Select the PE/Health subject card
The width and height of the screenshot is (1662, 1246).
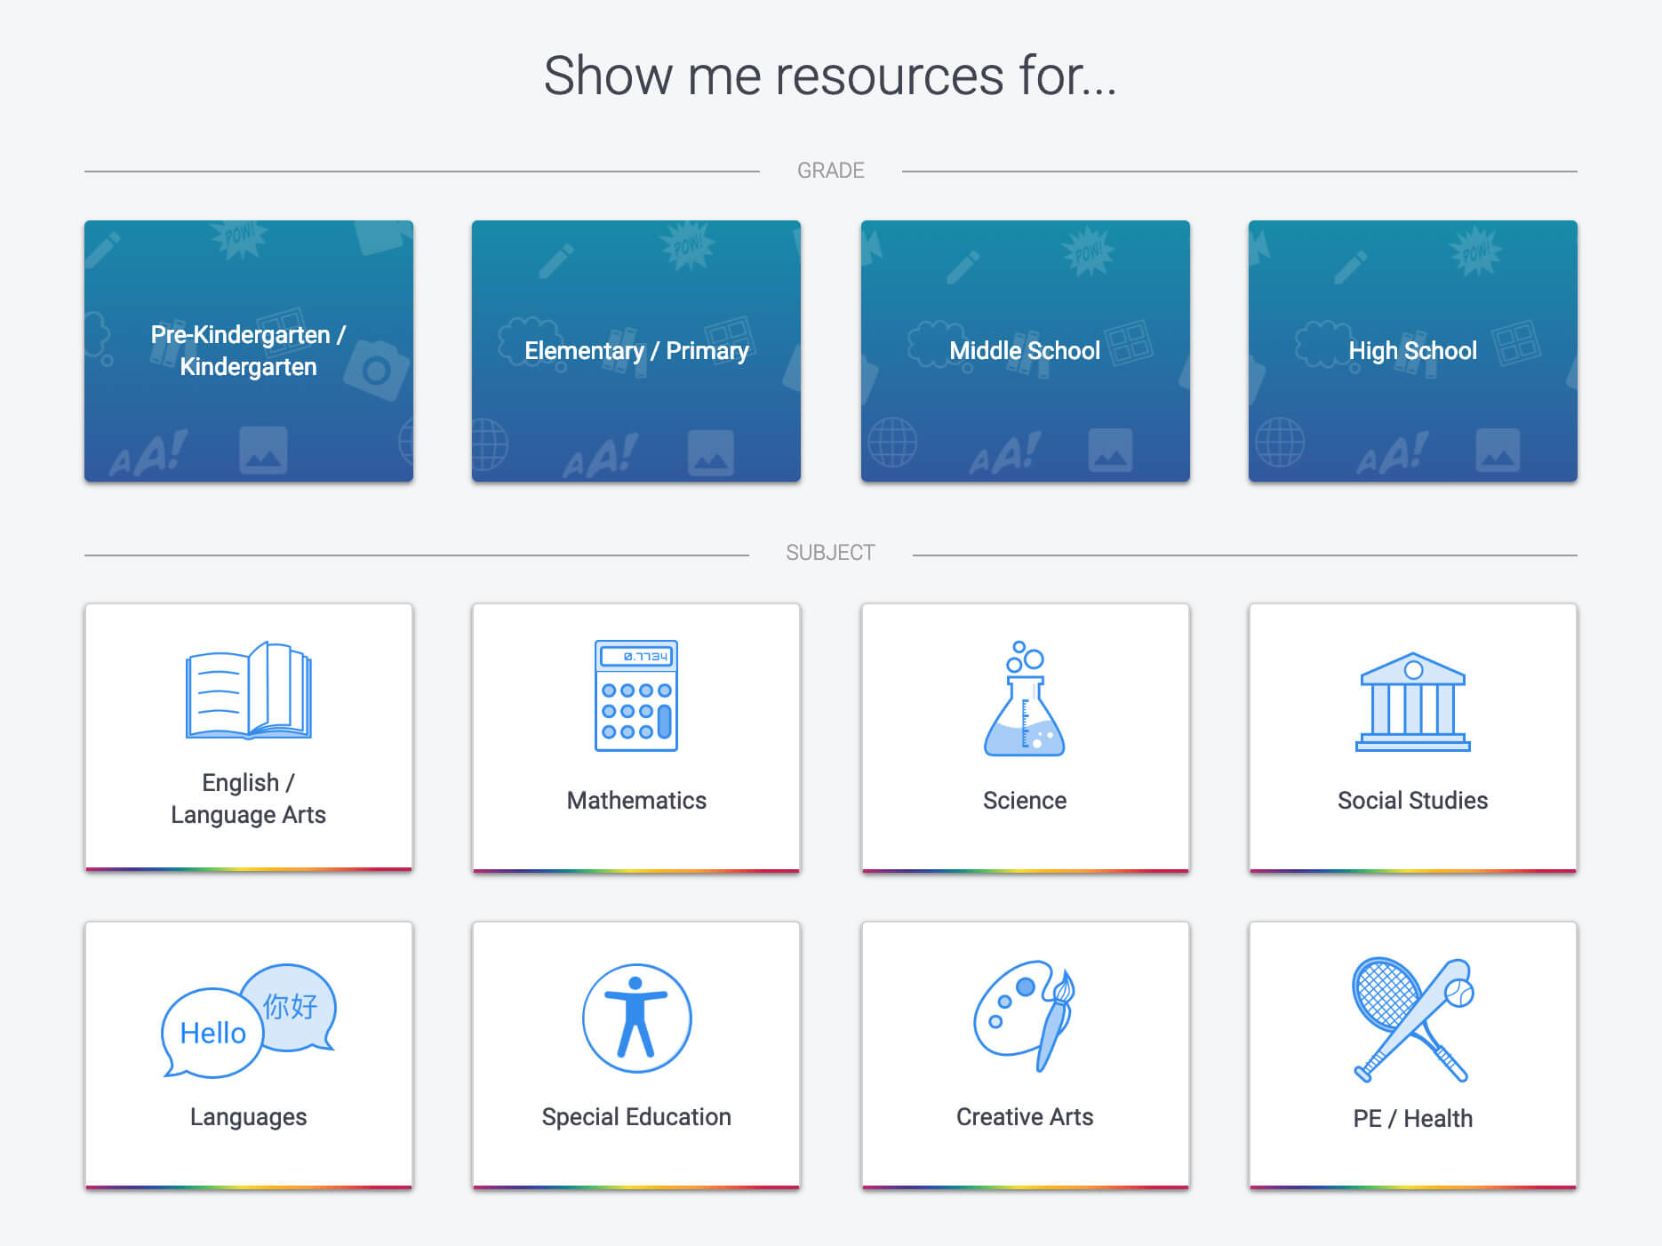[1412, 1056]
